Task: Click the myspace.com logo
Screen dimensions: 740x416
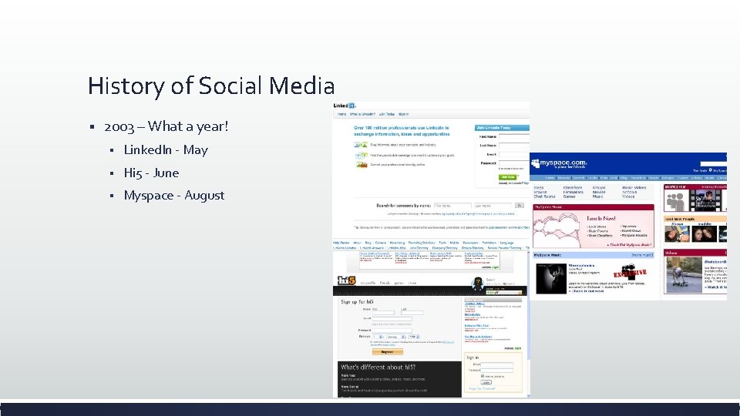Action: [559, 163]
